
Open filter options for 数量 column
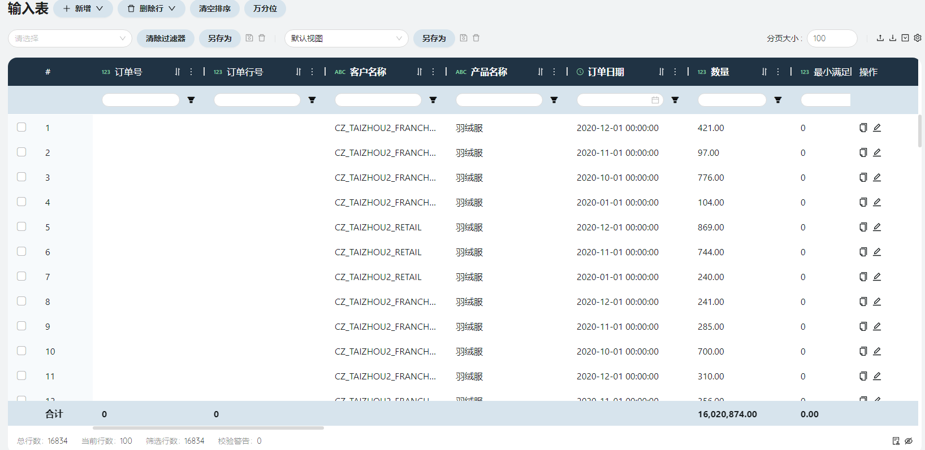tap(778, 100)
